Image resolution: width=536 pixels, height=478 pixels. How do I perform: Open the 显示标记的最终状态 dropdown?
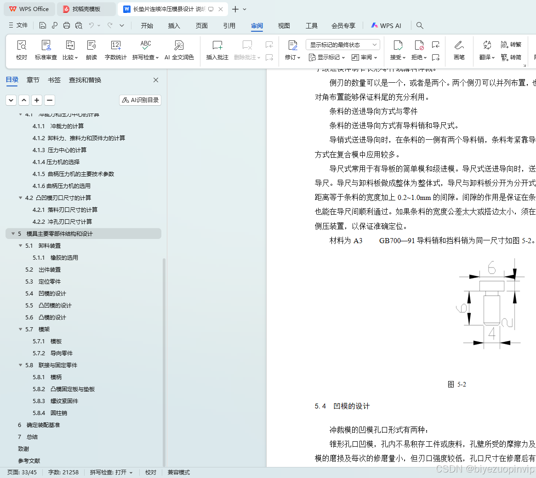point(343,45)
